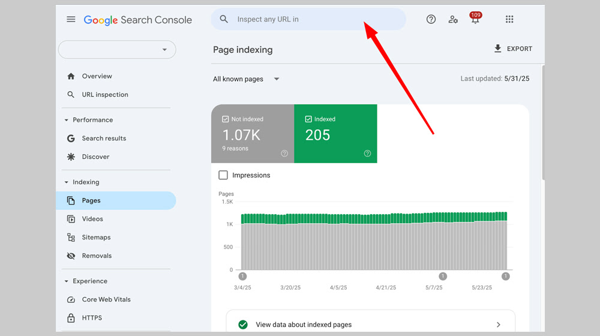Click the Discover asterisk icon
This screenshot has height=336, width=600.
point(71,157)
